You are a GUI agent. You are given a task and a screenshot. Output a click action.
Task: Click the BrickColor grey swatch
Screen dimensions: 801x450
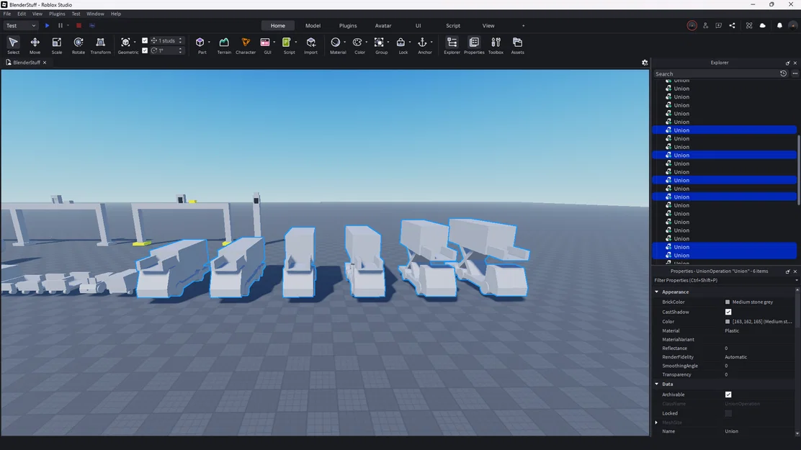728,302
